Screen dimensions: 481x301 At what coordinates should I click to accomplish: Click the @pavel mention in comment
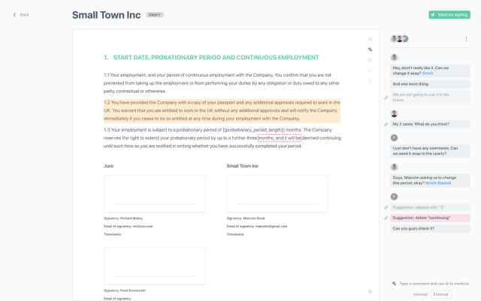pos(444,183)
